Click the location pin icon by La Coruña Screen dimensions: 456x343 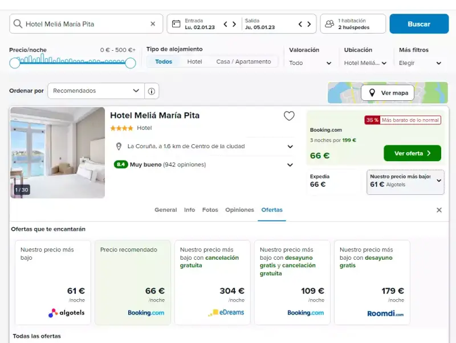click(x=119, y=146)
